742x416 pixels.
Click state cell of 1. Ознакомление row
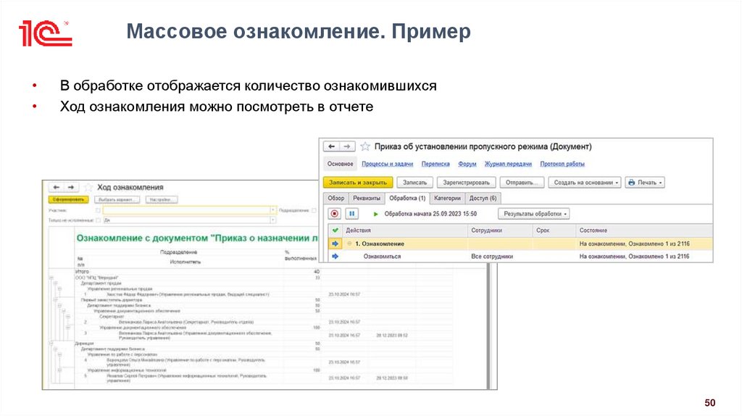coord(644,244)
